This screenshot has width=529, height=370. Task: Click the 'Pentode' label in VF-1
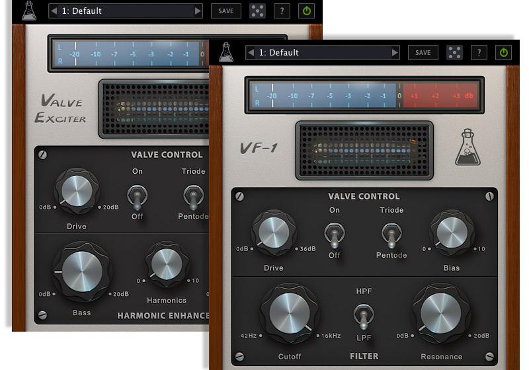(x=391, y=255)
